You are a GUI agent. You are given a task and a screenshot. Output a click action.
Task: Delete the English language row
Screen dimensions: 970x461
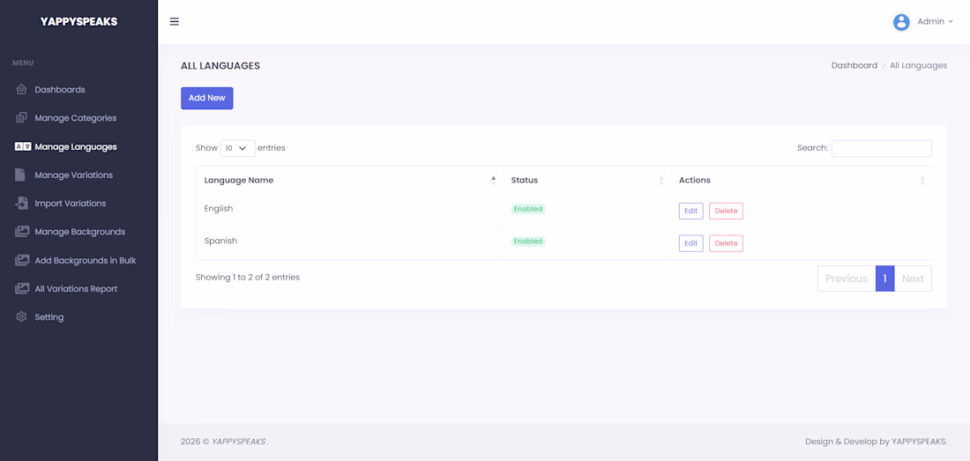tap(726, 211)
